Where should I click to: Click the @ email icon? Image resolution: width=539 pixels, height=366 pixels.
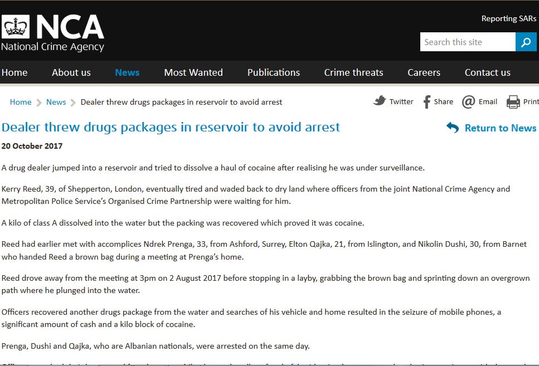469,101
